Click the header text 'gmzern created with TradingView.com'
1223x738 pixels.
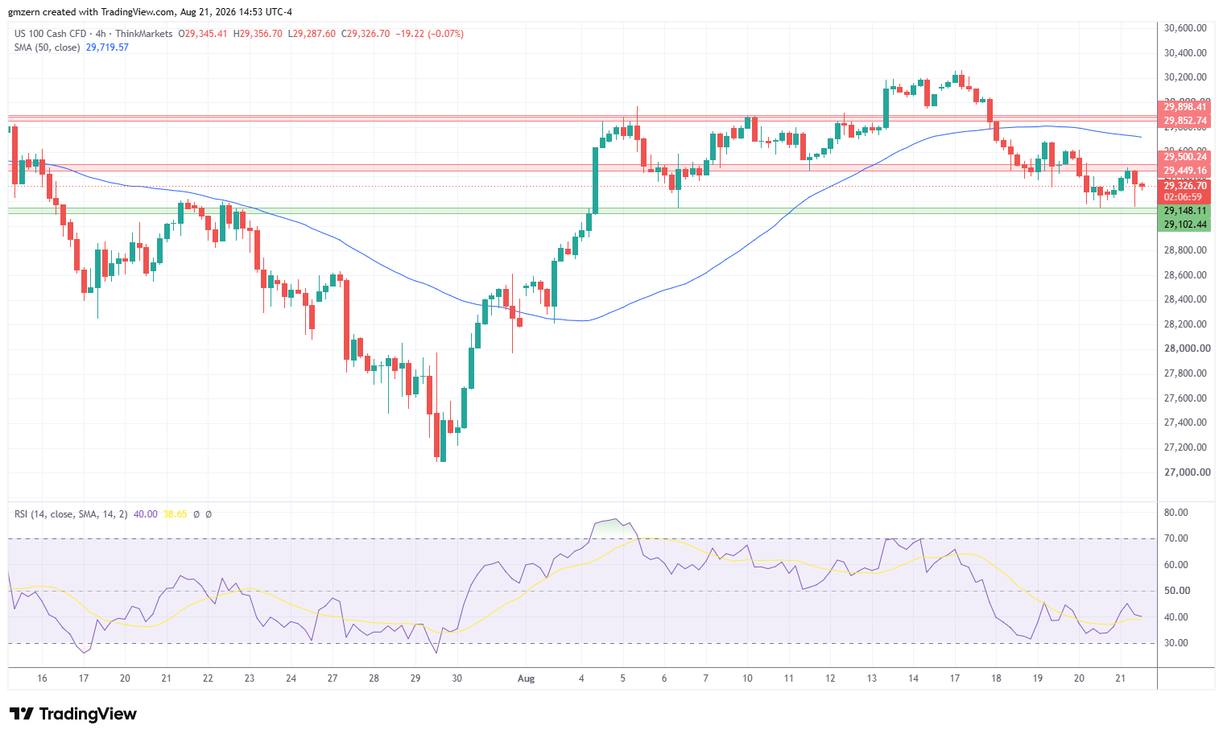click(91, 12)
